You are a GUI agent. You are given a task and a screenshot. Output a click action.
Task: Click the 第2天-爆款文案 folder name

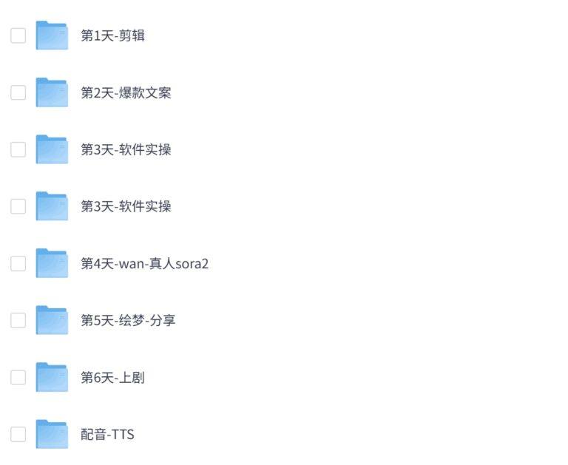(126, 92)
